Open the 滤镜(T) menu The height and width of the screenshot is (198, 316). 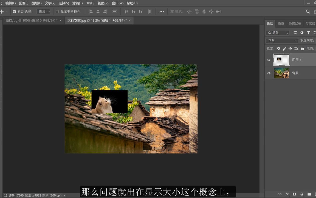click(77, 3)
